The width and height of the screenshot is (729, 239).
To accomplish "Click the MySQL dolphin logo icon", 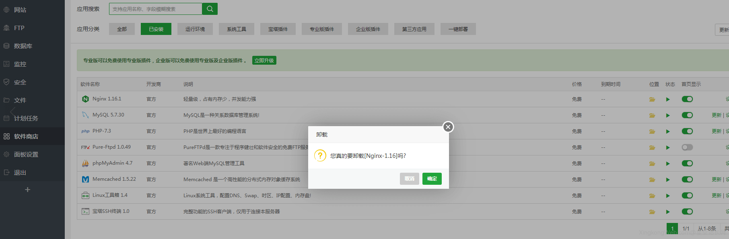I will [x=85, y=115].
